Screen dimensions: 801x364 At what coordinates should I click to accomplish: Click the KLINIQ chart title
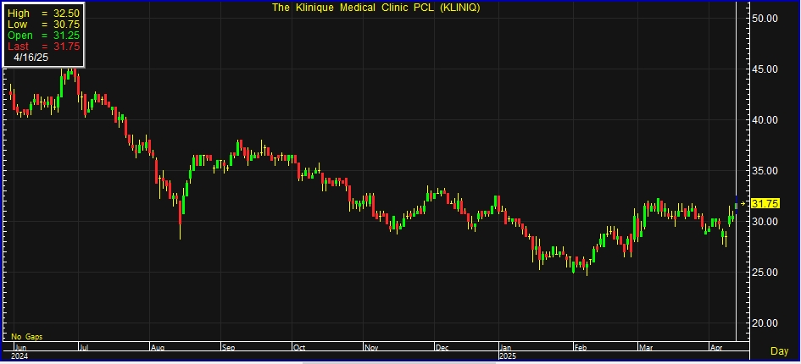coord(377,8)
